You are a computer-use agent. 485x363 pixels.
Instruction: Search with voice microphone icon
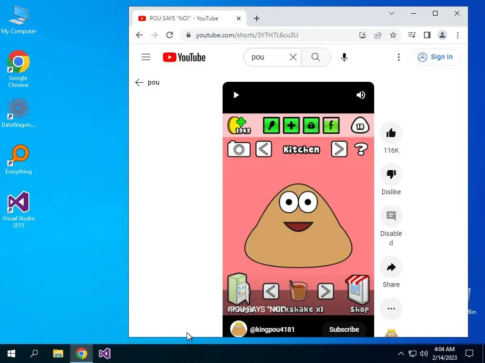pyautogui.click(x=344, y=57)
